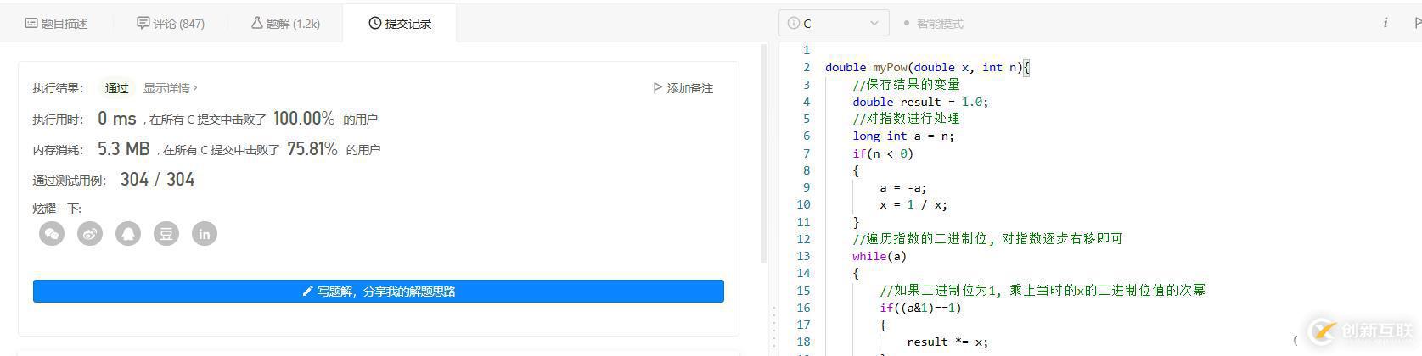This screenshot has height=356, width=1422.
Task: Click line number 1 in gutter
Action: click(807, 50)
